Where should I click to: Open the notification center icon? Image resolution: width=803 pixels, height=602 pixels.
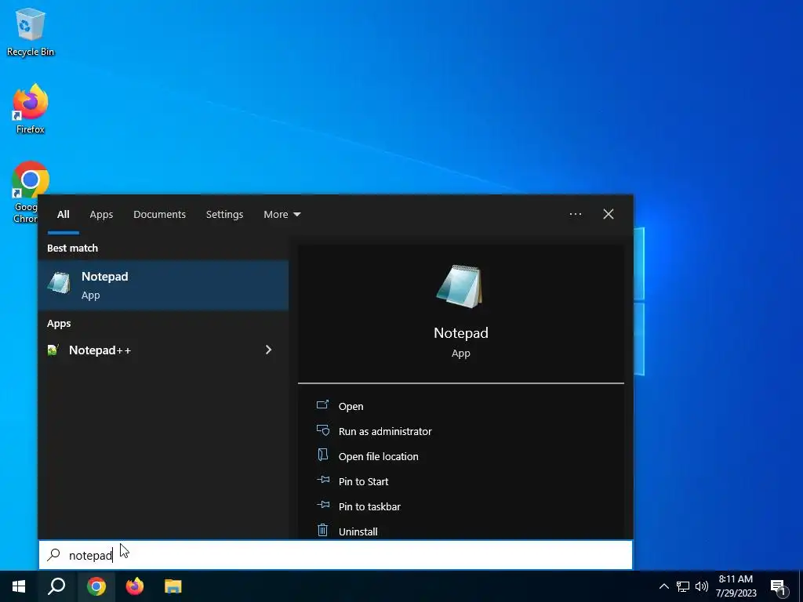pos(779,588)
